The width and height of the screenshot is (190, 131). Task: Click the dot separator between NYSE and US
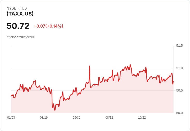(19, 8)
